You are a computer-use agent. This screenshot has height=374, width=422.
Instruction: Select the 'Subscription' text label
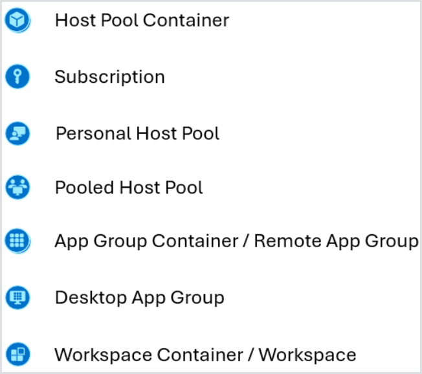click(x=109, y=77)
